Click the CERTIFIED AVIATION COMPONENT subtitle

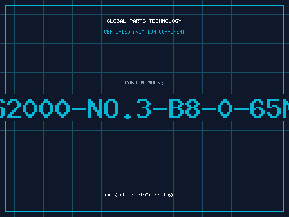coord(144,32)
